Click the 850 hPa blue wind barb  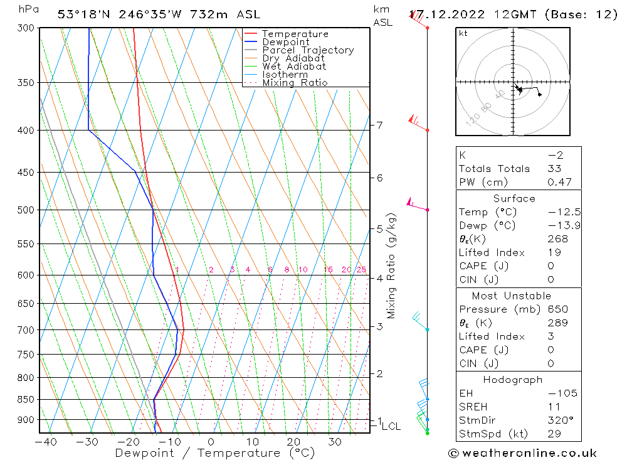(424, 389)
